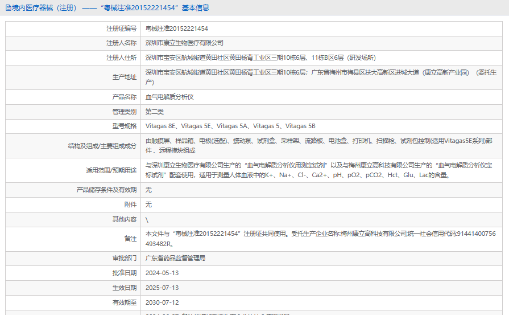This screenshot has width=509, height=315.
Task: Click the 适用范围/预期用途 label
Action: point(111,170)
